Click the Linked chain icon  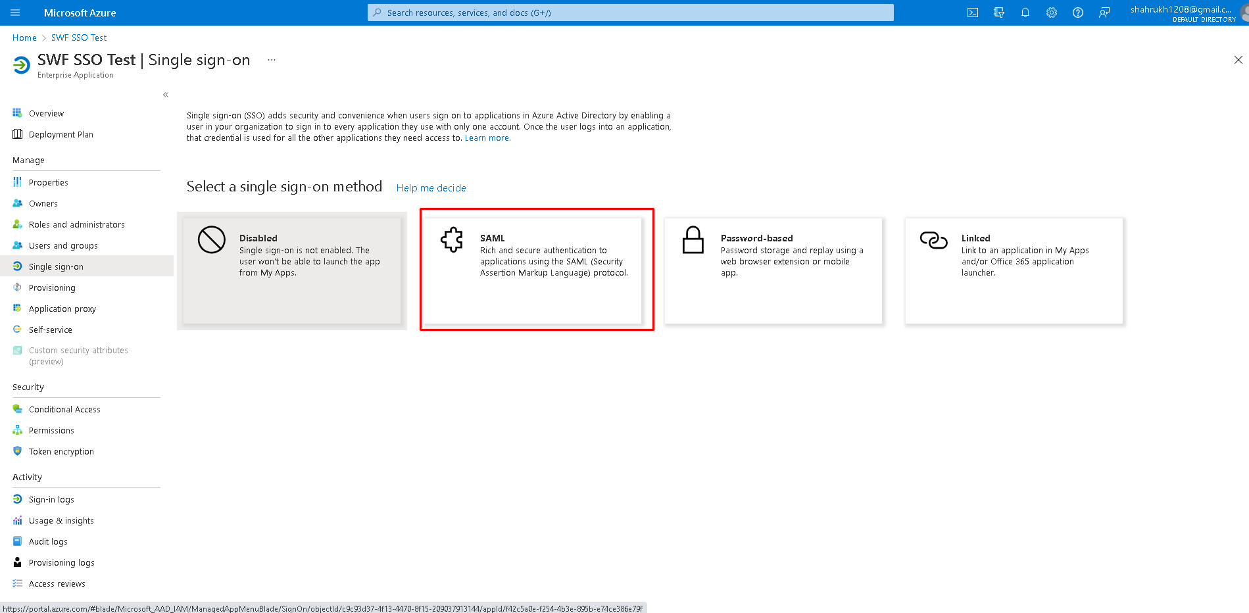pos(934,240)
